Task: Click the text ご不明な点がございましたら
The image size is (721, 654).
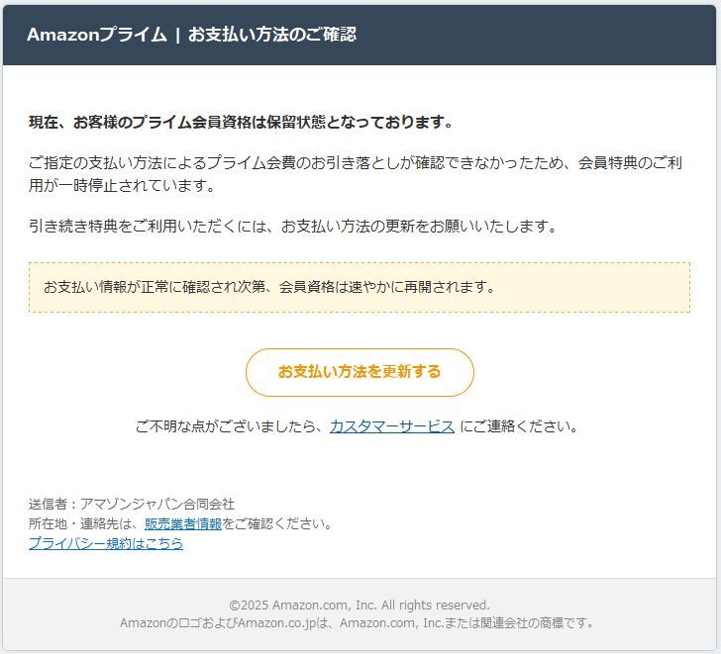Action: pyautogui.click(x=229, y=426)
